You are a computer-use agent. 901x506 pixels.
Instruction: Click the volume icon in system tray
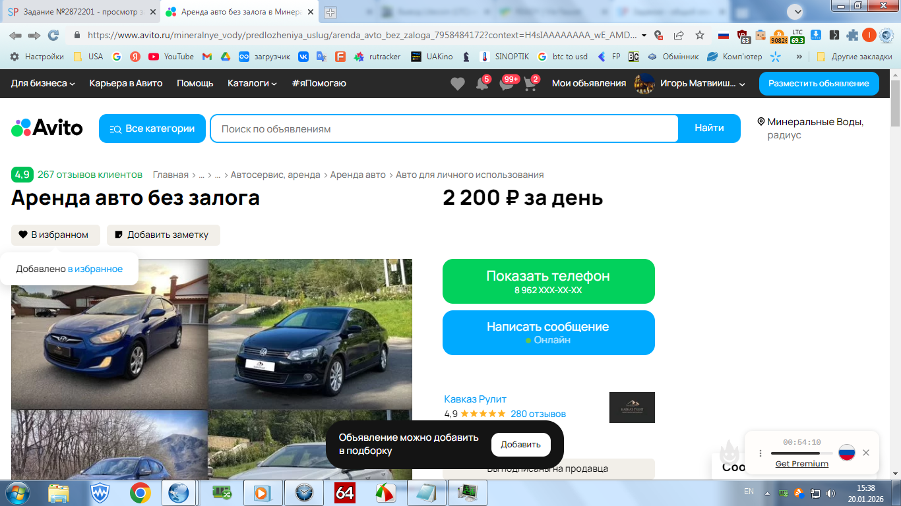pos(830,493)
